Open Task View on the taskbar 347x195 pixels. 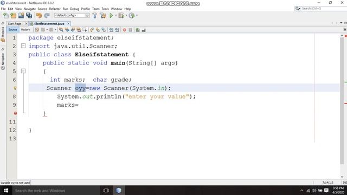click(x=106, y=190)
